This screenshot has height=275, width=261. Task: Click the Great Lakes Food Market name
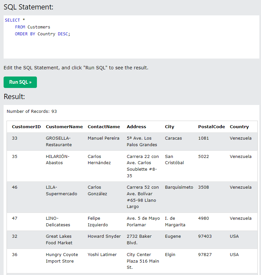pyautogui.click(x=59, y=240)
